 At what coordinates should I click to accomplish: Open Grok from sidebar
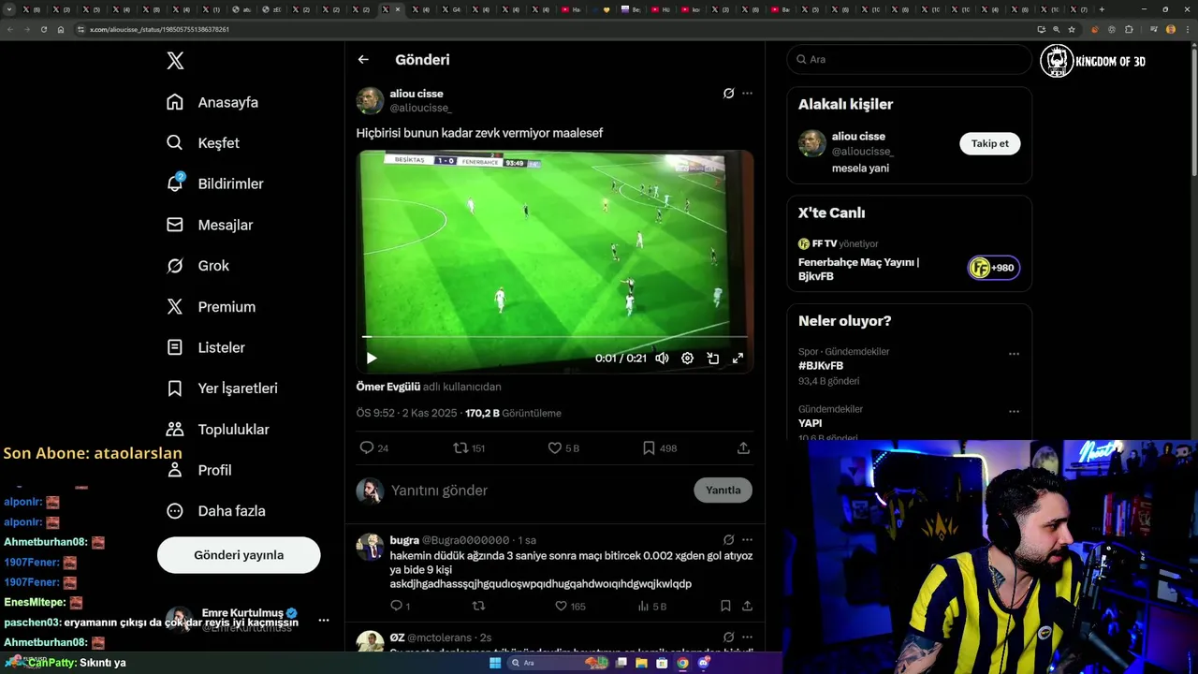click(x=197, y=266)
